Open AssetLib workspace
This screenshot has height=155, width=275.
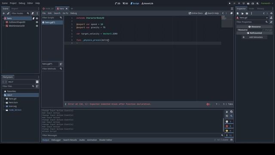[x=147, y=3]
